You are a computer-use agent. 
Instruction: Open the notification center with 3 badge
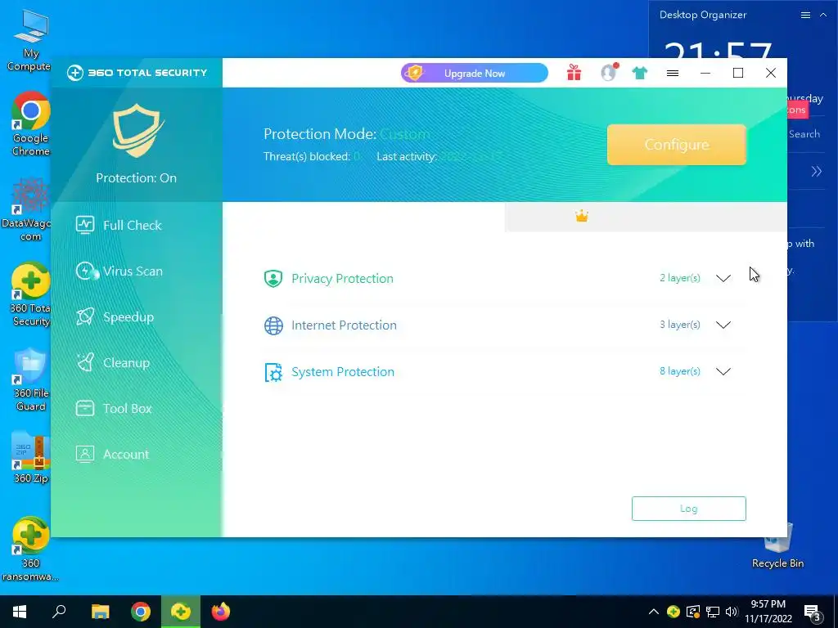[813, 613]
